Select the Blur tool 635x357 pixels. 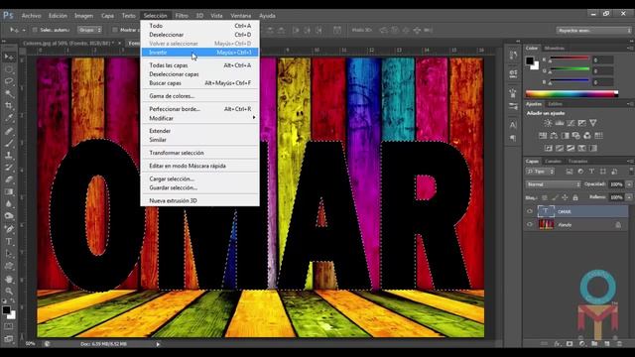pyautogui.click(x=9, y=204)
